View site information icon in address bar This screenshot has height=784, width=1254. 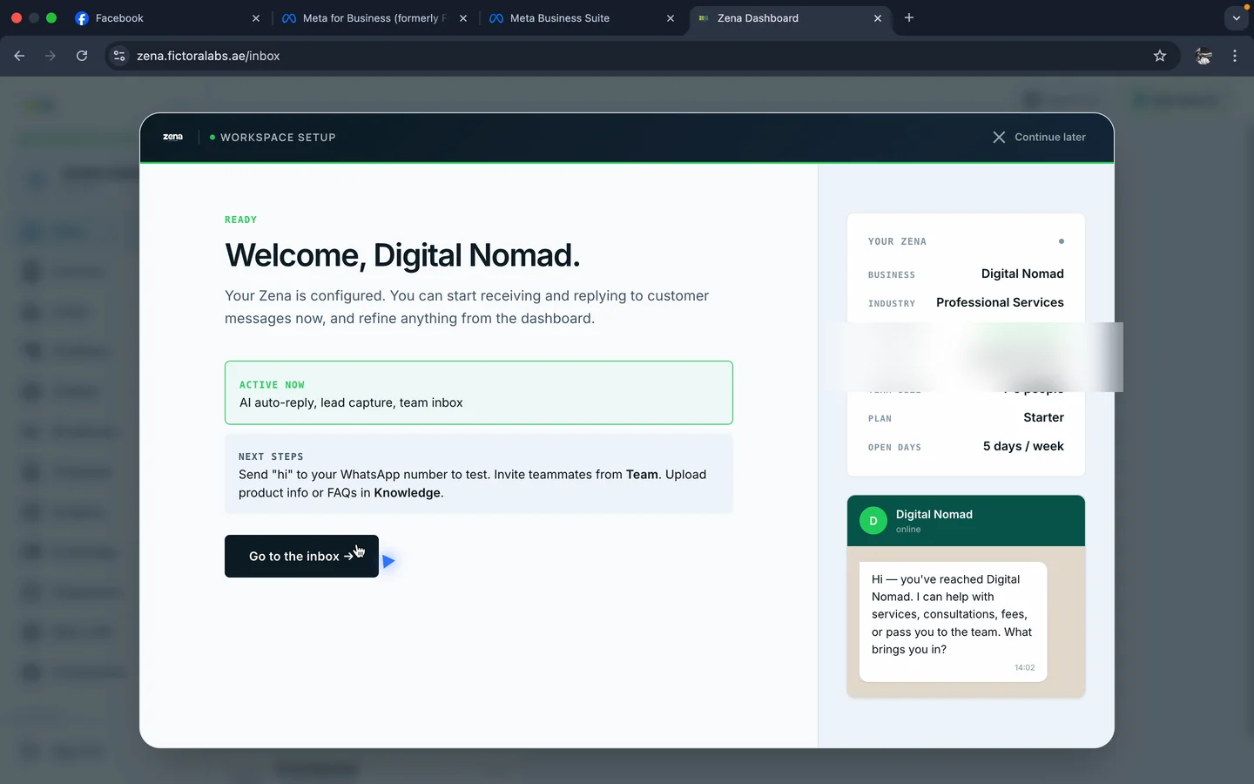(x=119, y=56)
